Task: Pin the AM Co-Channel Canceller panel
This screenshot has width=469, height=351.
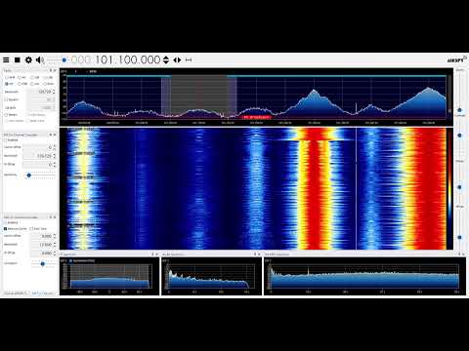Action: [51, 216]
